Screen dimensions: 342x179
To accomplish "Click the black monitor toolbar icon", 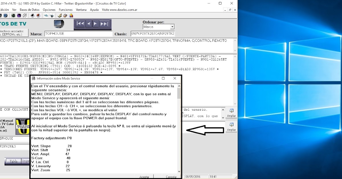I will [32, 15].
